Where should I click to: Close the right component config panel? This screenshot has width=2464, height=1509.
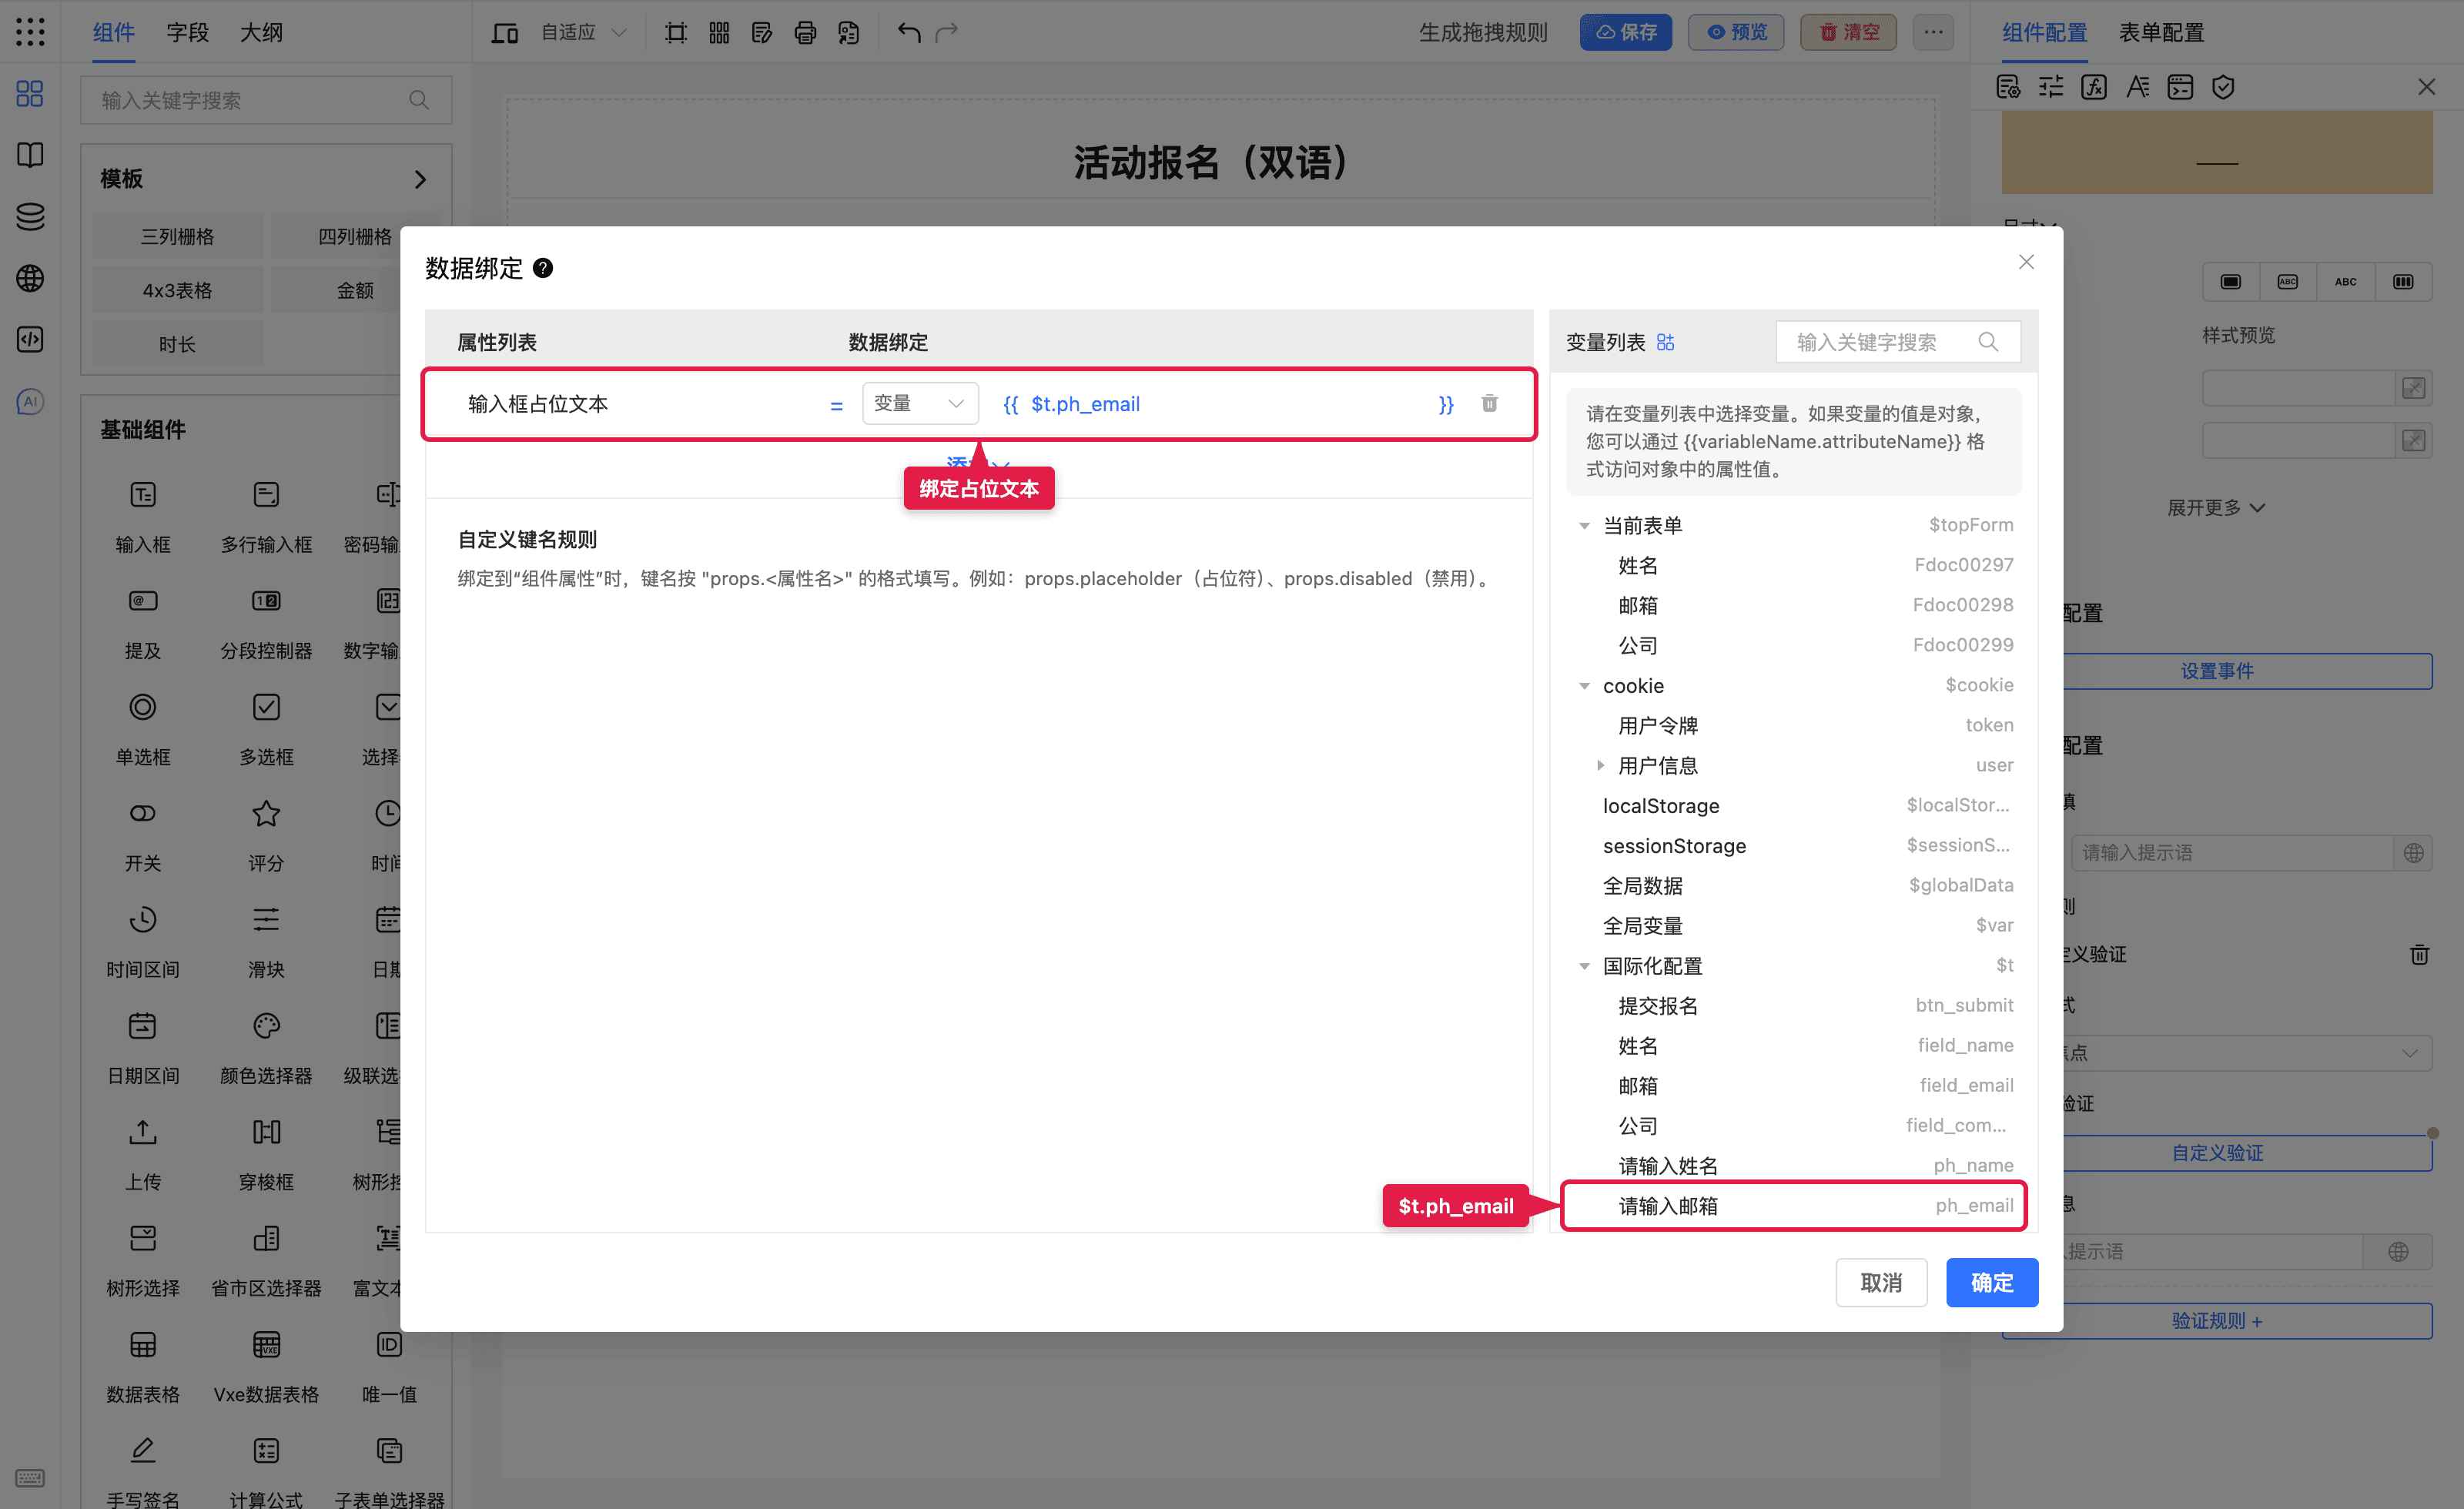(2426, 87)
